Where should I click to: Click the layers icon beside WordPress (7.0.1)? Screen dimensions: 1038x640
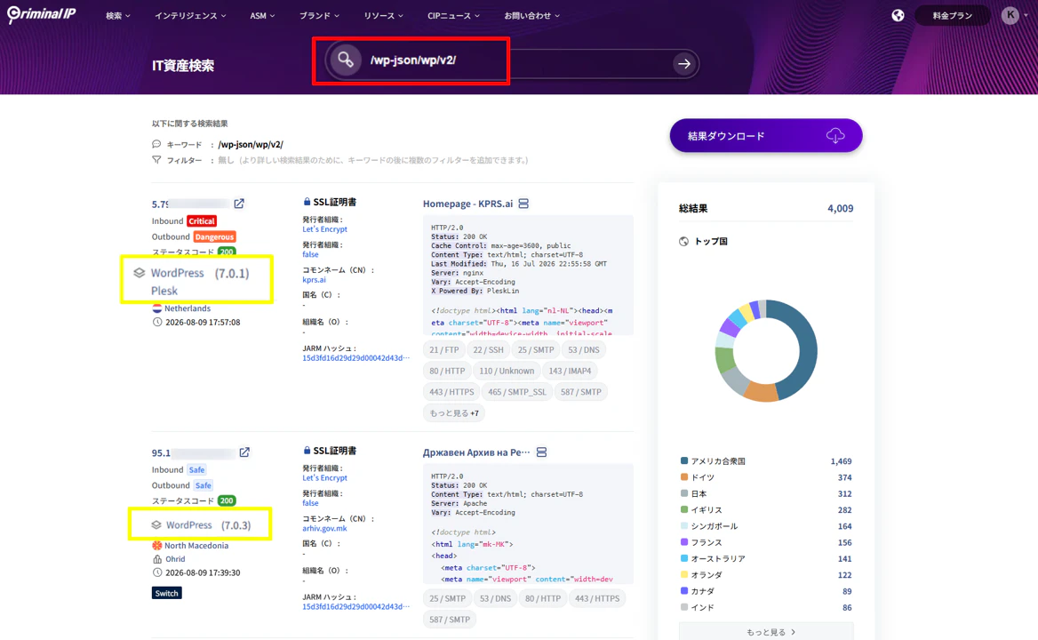(x=139, y=273)
